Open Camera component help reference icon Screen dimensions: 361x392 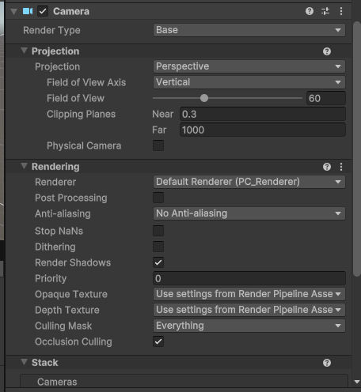tap(310, 11)
